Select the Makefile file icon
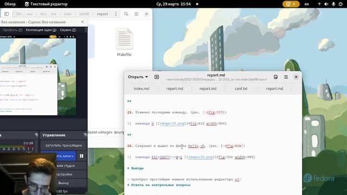 pyautogui.click(x=124, y=39)
